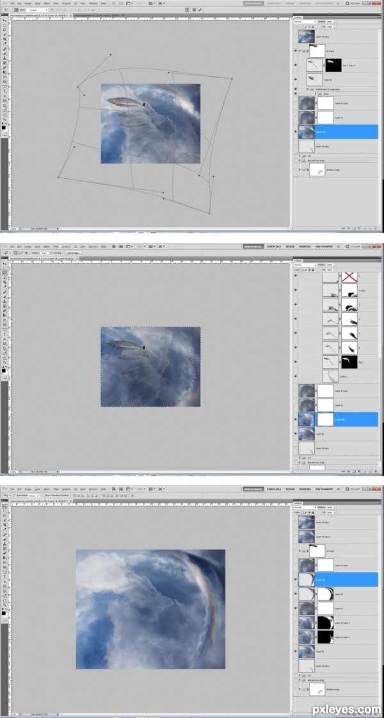Click lock all padlock icon in middle screenshot
384x718 pixels.
click(x=313, y=270)
